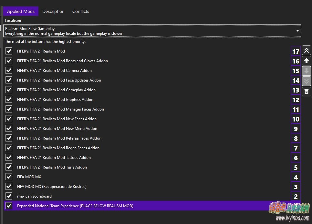This screenshot has width=312, height=224.
Task: Switch to the Applied Mods tab
Action: point(21,11)
